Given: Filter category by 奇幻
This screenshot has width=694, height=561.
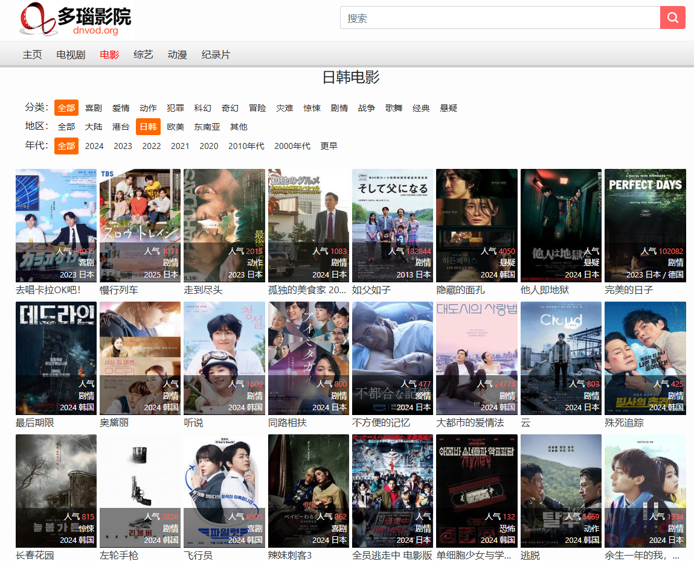Looking at the screenshot, I should click(x=230, y=108).
